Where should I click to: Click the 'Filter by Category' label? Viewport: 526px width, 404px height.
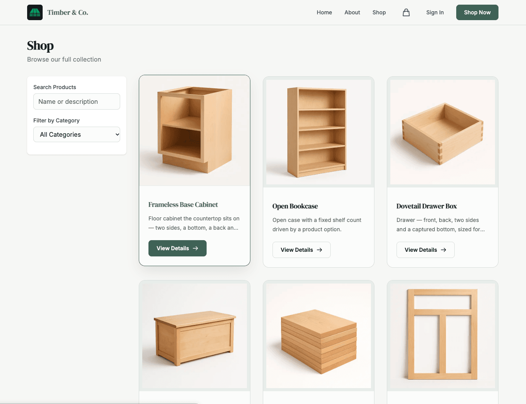coord(56,120)
